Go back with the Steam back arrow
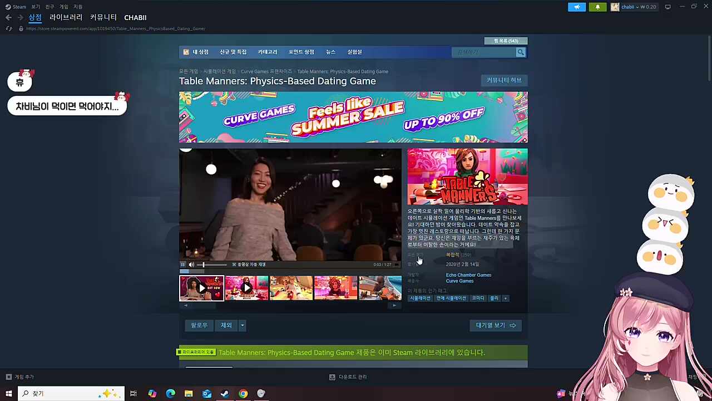 pos(8,18)
